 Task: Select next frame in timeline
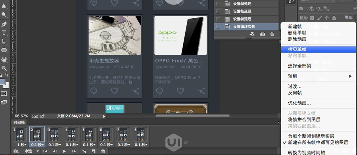(74, 151)
